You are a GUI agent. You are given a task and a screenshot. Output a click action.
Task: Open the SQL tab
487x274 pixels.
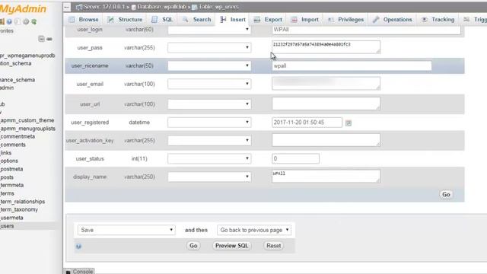click(162, 20)
